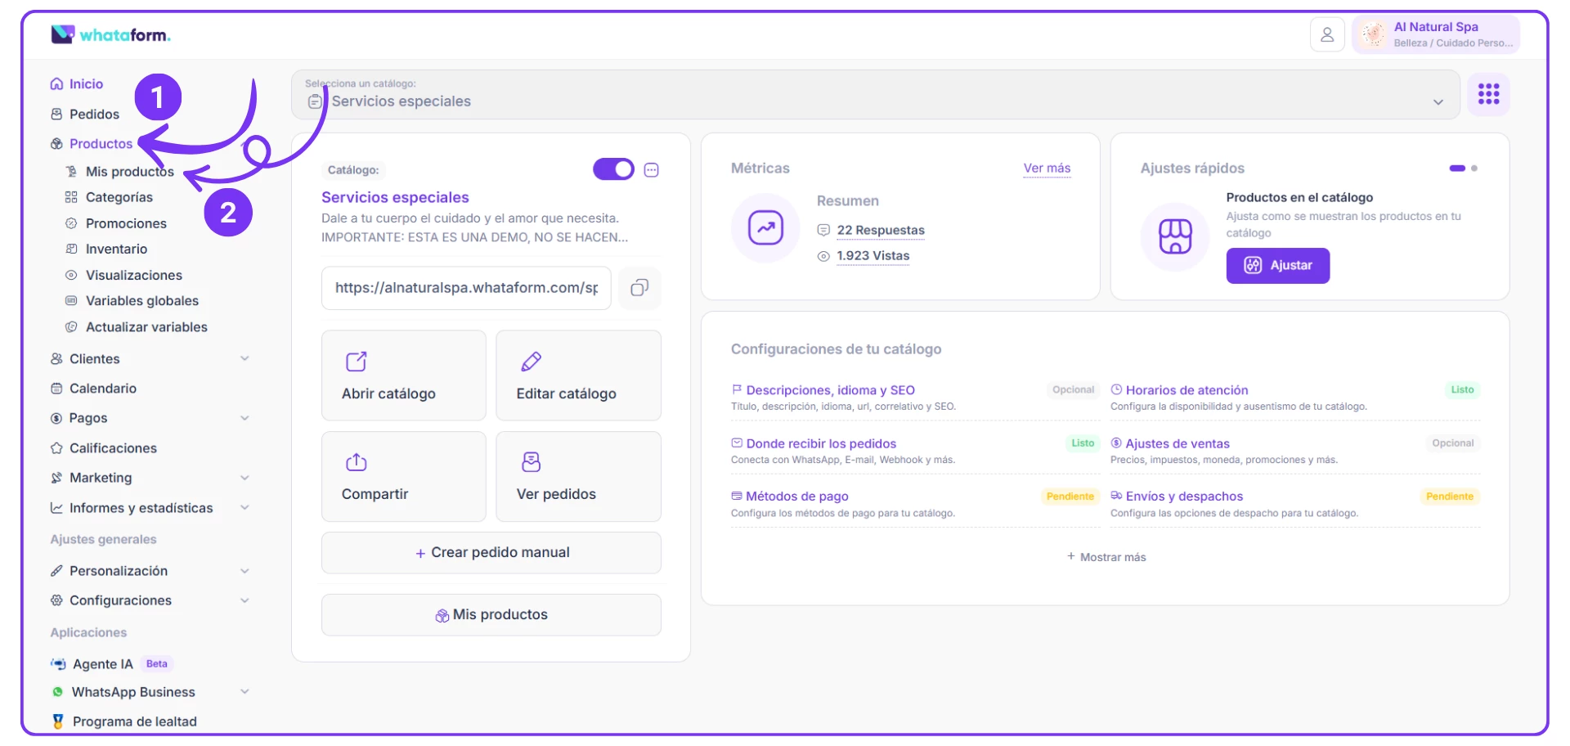Click the copy catalog URL icon
Screen dimensions: 1570x746
pos(639,288)
